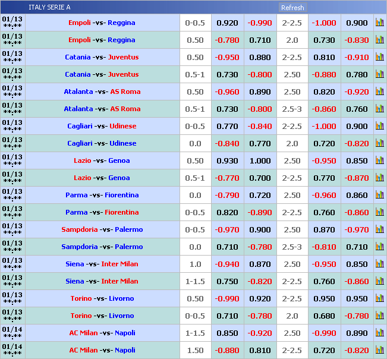
Task: Open chart icon for AC Milan-Napoli 1.50 row
Action: click(x=379, y=350)
